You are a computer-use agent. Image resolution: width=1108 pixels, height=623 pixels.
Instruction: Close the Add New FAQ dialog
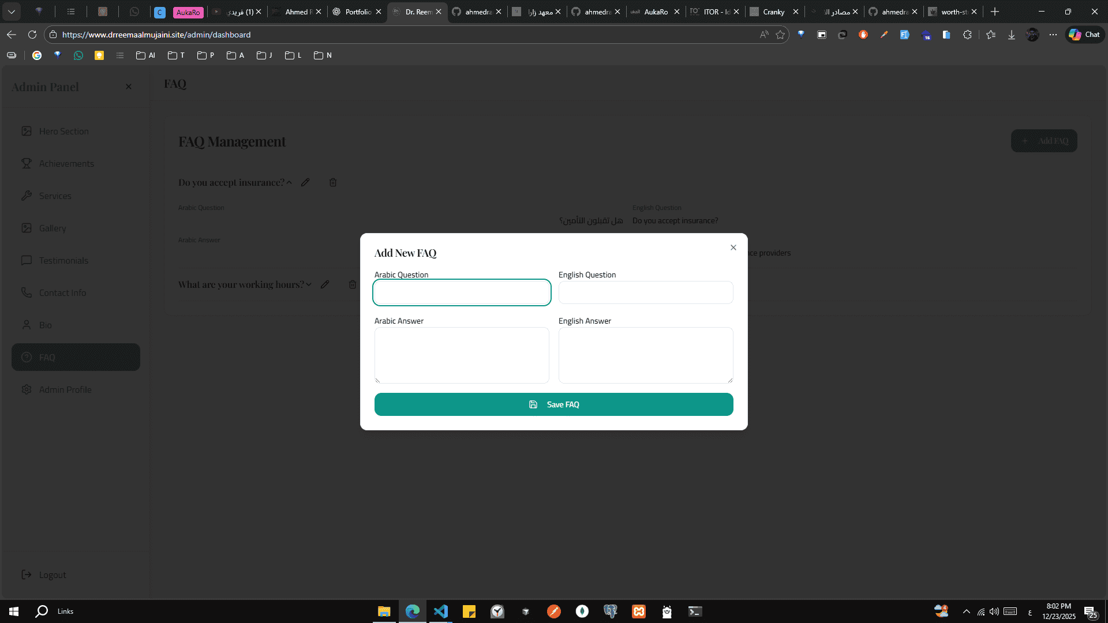pos(733,247)
